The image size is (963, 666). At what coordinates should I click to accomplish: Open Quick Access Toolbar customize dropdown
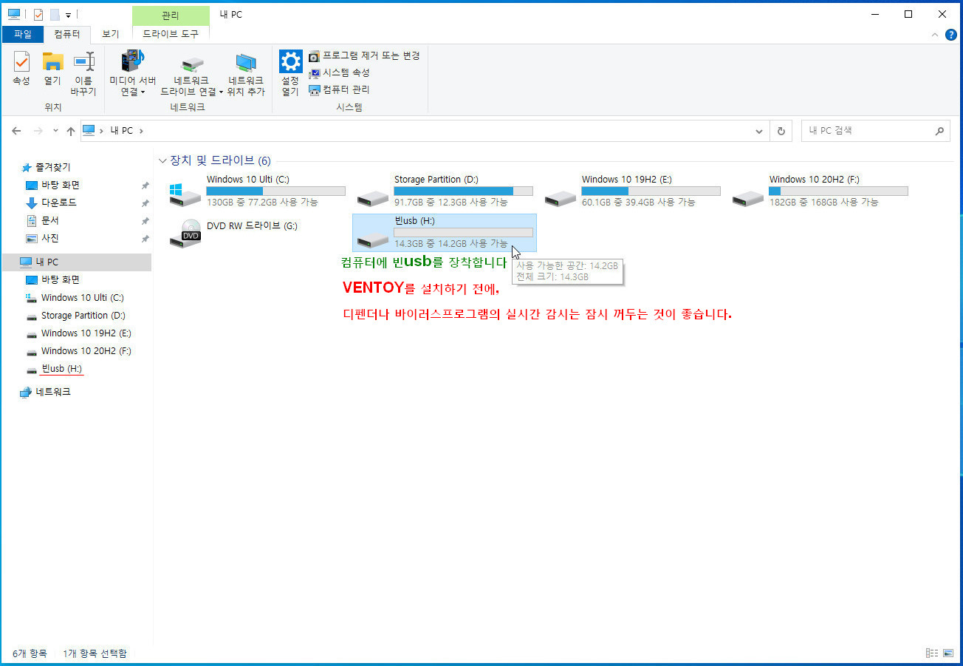point(68,15)
